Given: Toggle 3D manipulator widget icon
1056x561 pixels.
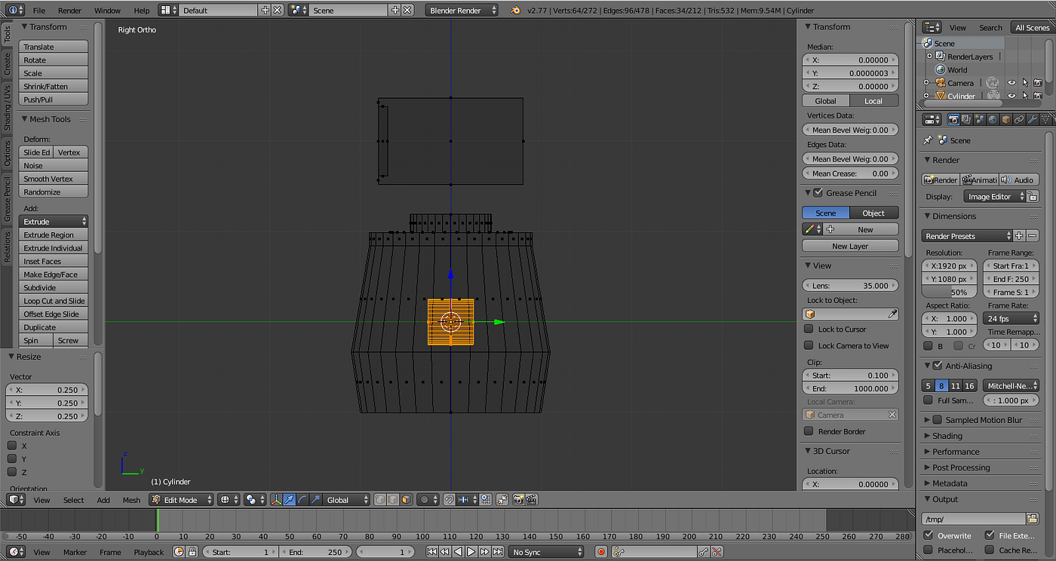Looking at the screenshot, I should 276,500.
